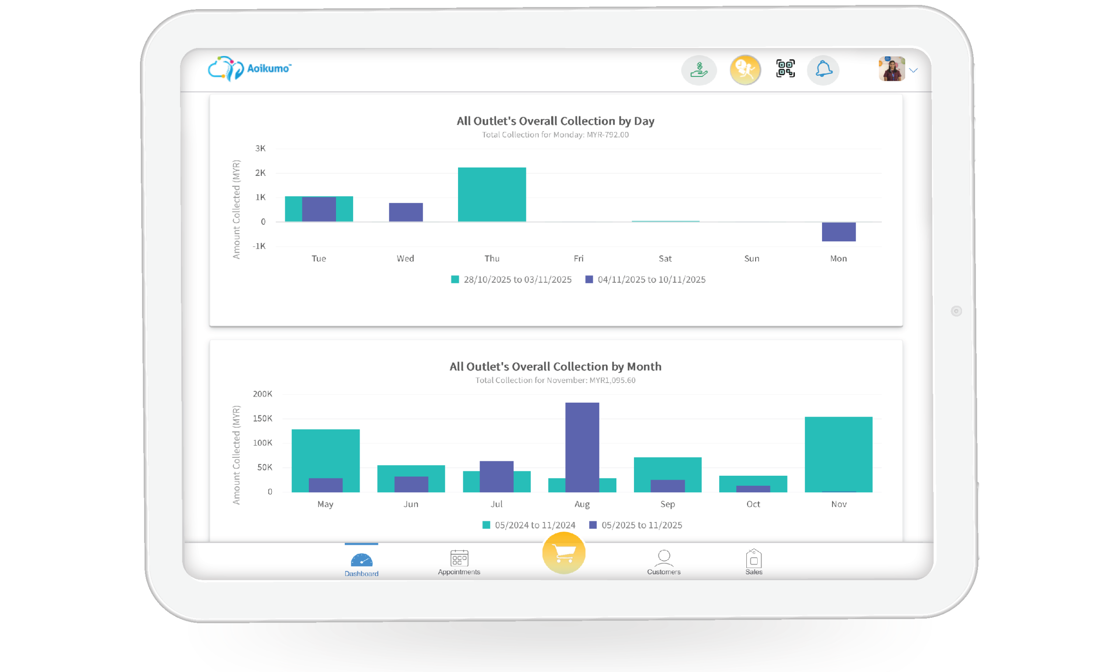The height and width of the screenshot is (672, 1120).
Task: Click the 05/2025 to 11/2025 purple legend swatch
Action: 593,525
